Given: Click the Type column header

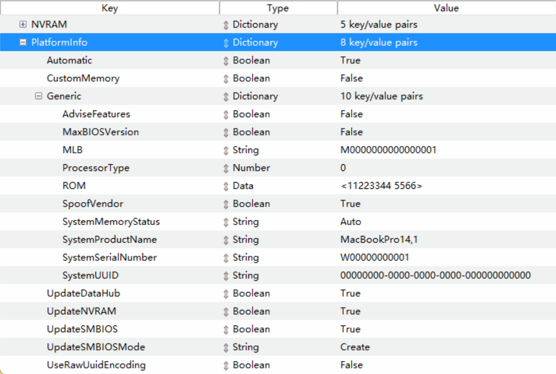Looking at the screenshot, I should click(x=278, y=8).
